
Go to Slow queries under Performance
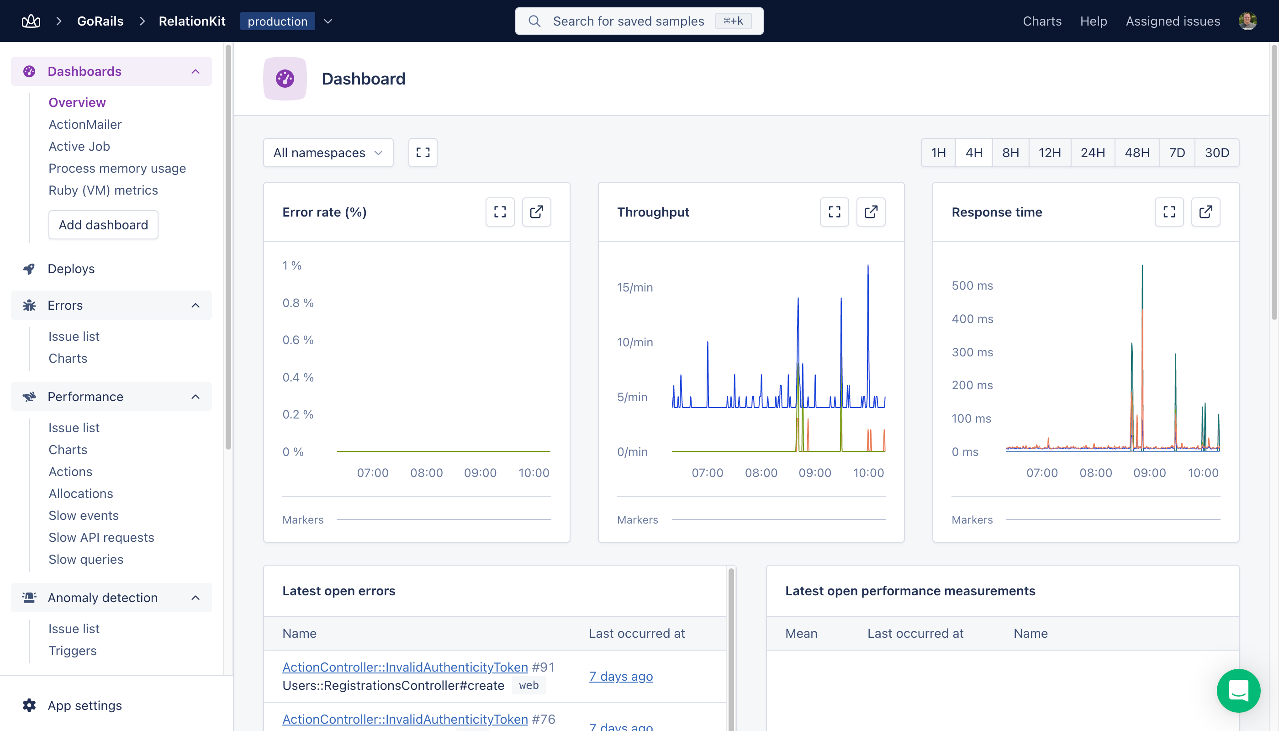coord(85,559)
